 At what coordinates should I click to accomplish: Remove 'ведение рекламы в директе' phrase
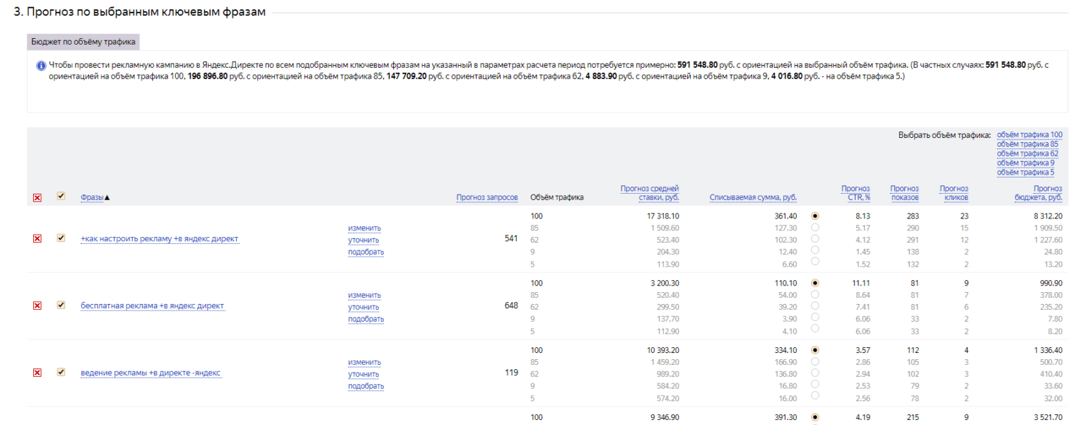(37, 373)
